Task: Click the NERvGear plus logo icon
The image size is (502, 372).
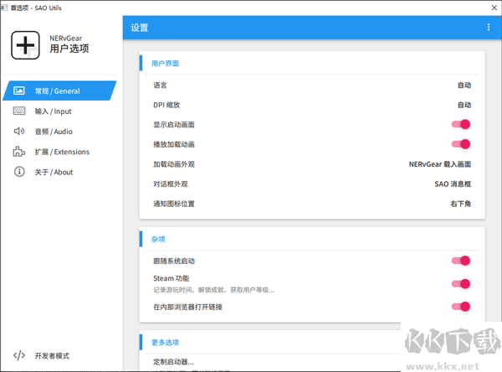Action: tap(27, 44)
